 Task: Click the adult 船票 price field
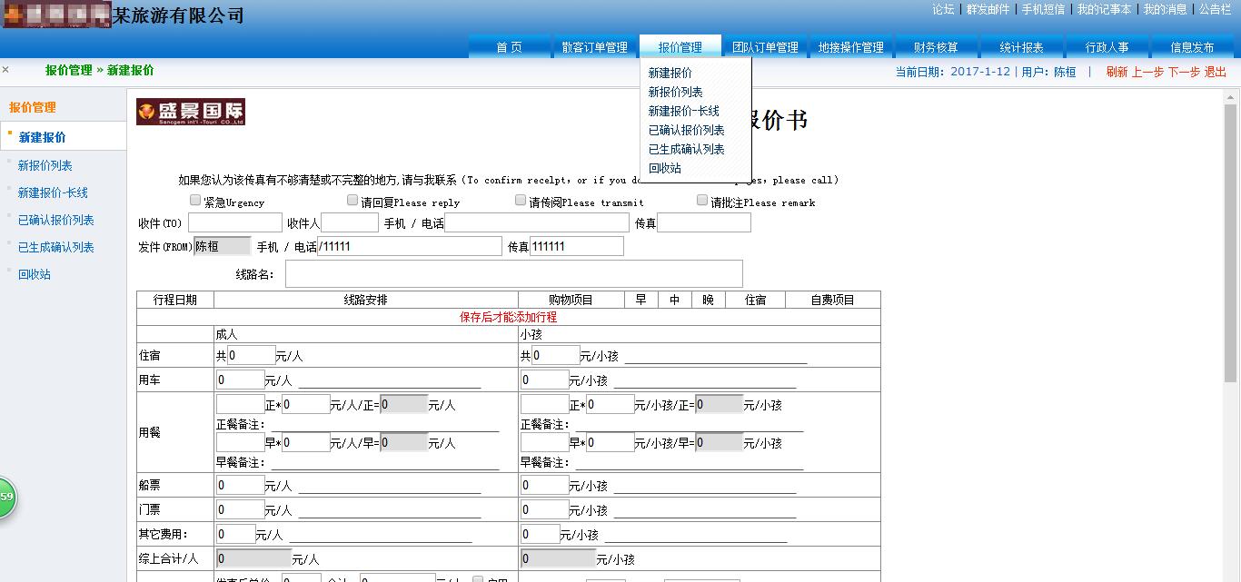[241, 486]
